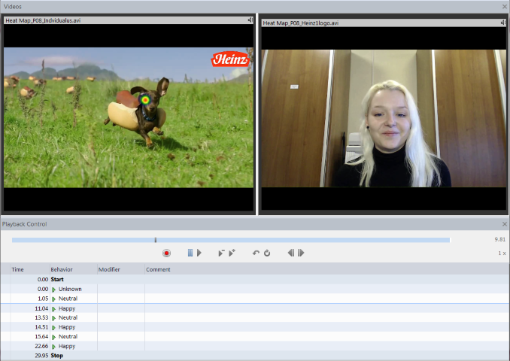Click the participant webcam video
This screenshot has width=510, height=361.
[384, 118]
